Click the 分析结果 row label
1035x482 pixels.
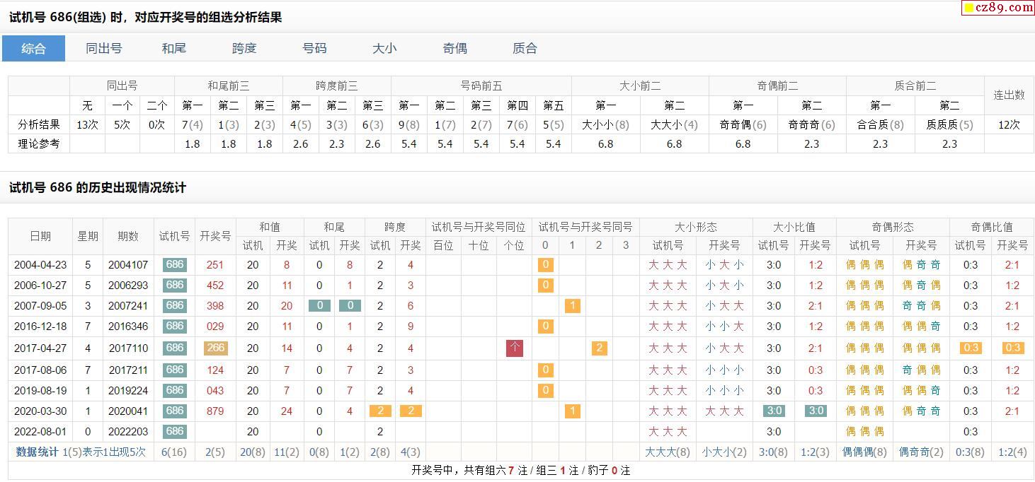pyautogui.click(x=39, y=124)
